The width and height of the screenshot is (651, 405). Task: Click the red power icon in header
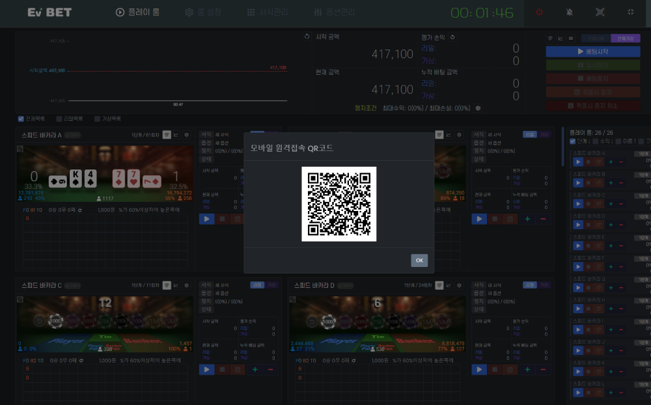[539, 12]
